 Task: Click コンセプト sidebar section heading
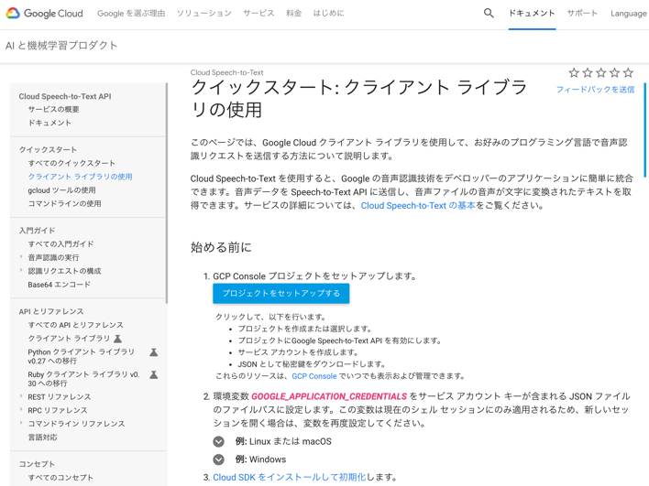tap(37, 464)
